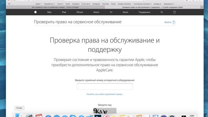Open the TV section in the navigation

pyautogui.click(x=111, y=12)
